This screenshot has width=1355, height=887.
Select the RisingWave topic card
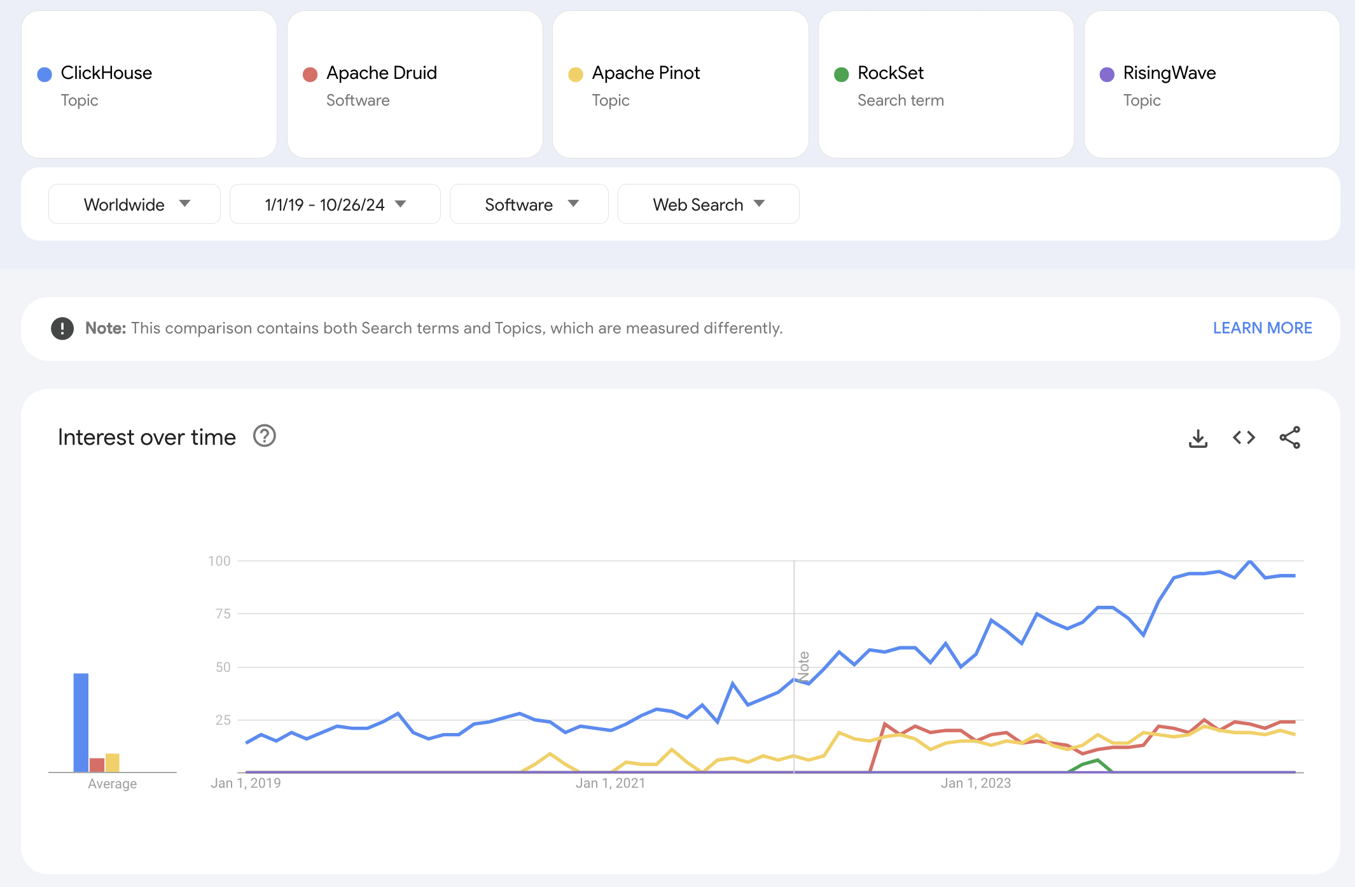1212,84
